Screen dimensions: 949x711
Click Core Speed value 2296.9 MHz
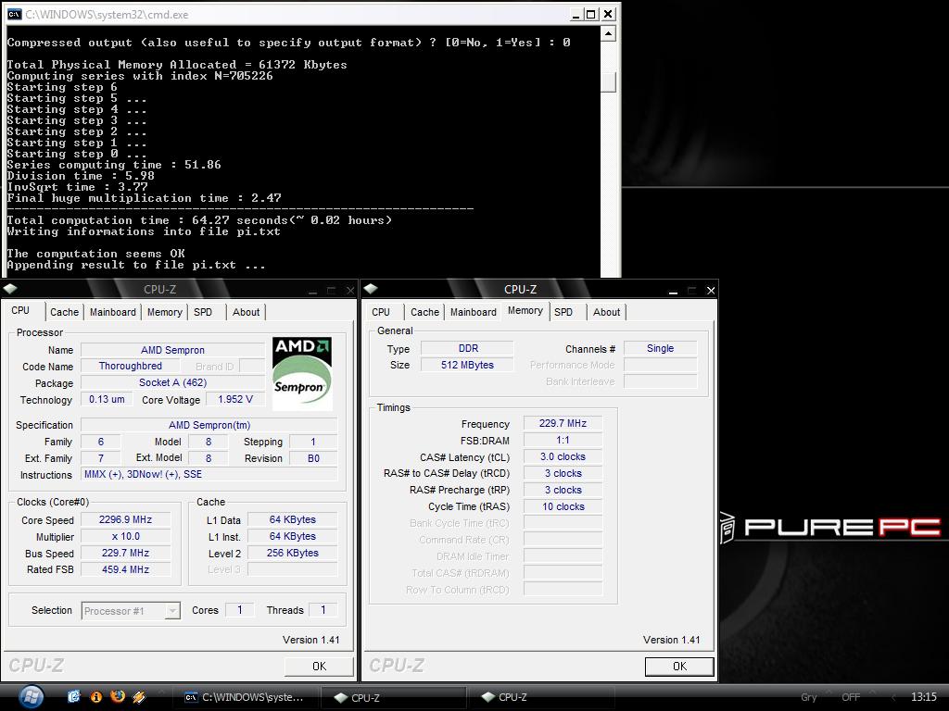pos(125,519)
